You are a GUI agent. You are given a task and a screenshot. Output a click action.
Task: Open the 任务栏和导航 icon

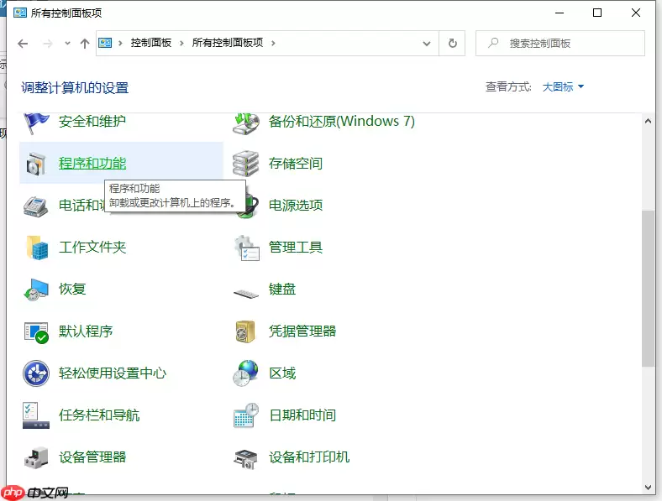(x=36, y=415)
